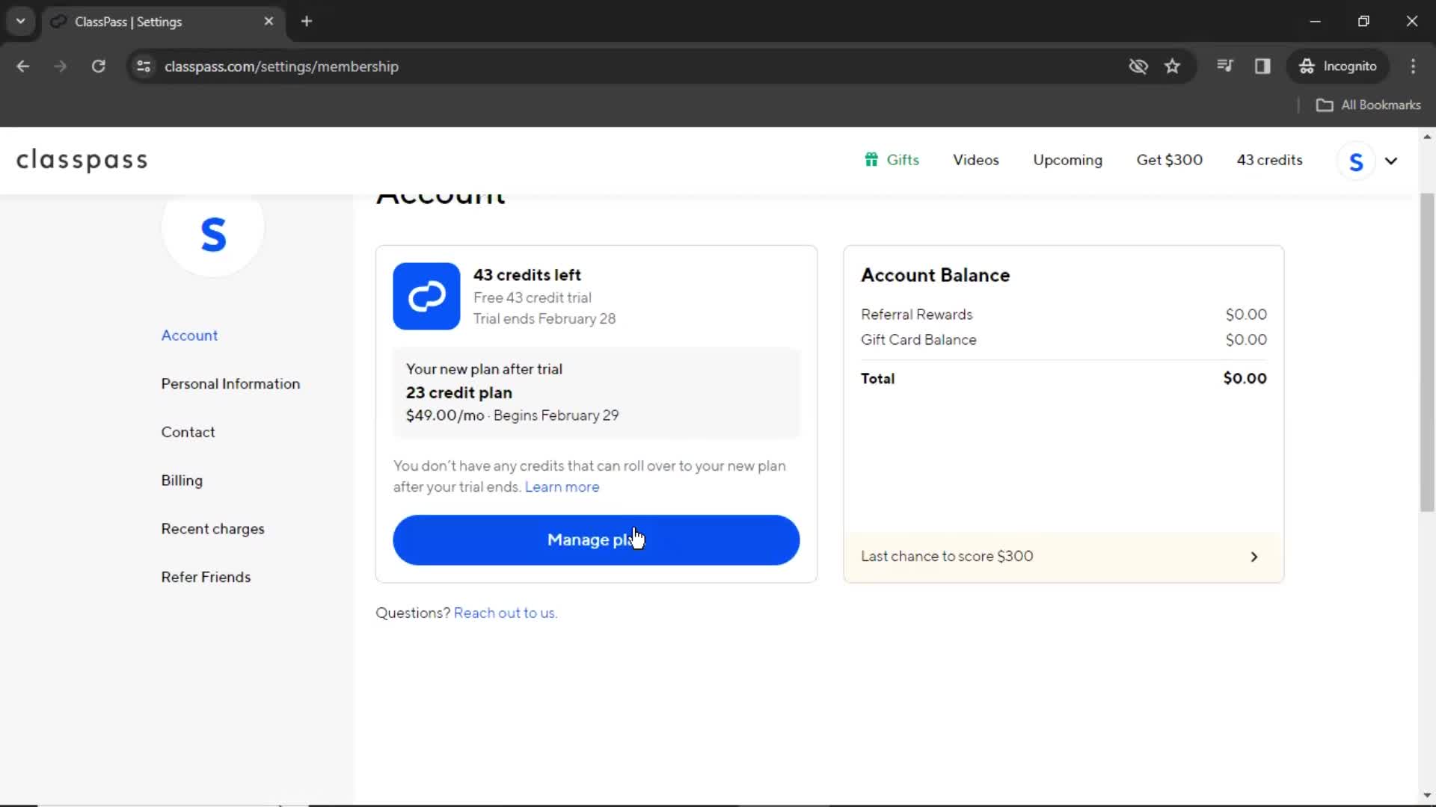This screenshot has width=1436, height=807.
Task: Click the blue ClassPass credits icon
Action: click(426, 296)
